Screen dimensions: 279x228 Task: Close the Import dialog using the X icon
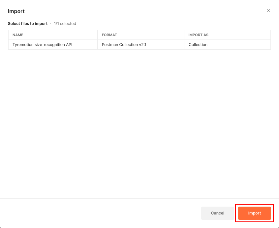(x=268, y=11)
